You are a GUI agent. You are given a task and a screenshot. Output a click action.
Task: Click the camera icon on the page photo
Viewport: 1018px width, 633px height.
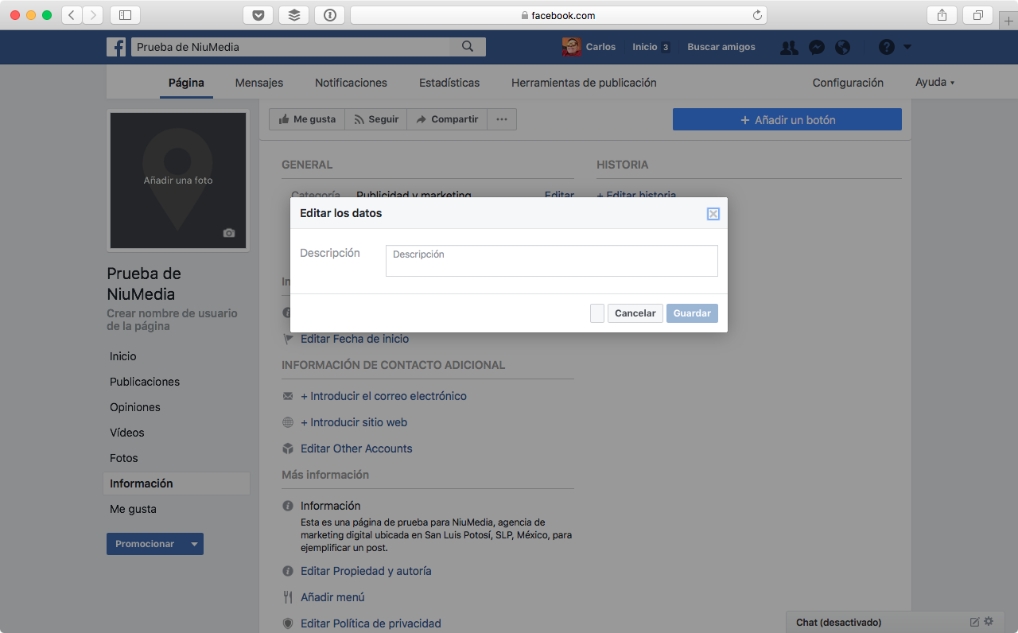click(229, 233)
